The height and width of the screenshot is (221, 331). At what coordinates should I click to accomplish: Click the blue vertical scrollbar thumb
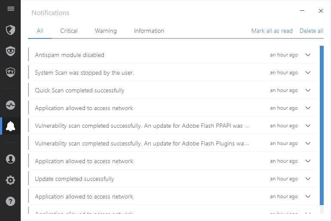click(x=322, y=125)
